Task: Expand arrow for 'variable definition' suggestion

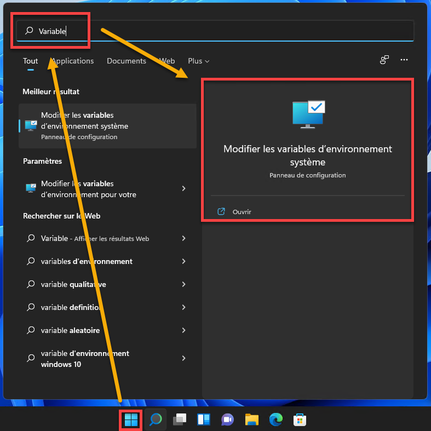Action: point(183,307)
